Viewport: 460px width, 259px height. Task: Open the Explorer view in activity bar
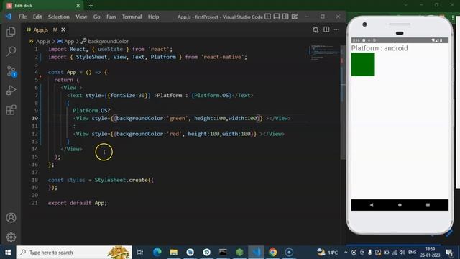point(11,32)
